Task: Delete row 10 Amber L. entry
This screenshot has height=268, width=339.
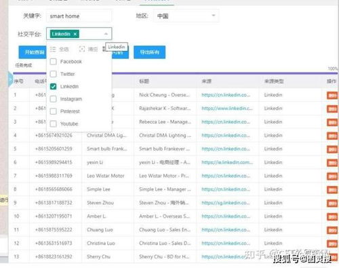Action: click(x=332, y=216)
